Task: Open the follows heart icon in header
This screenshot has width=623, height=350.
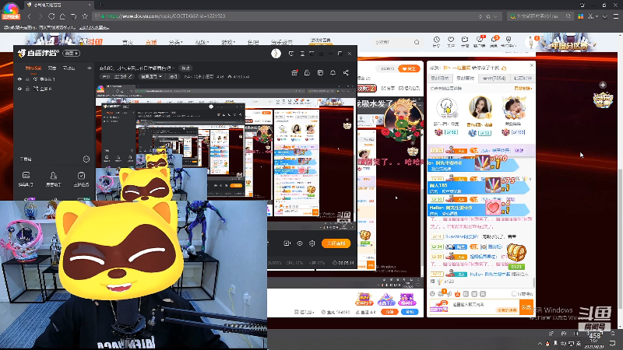Action: (451, 40)
